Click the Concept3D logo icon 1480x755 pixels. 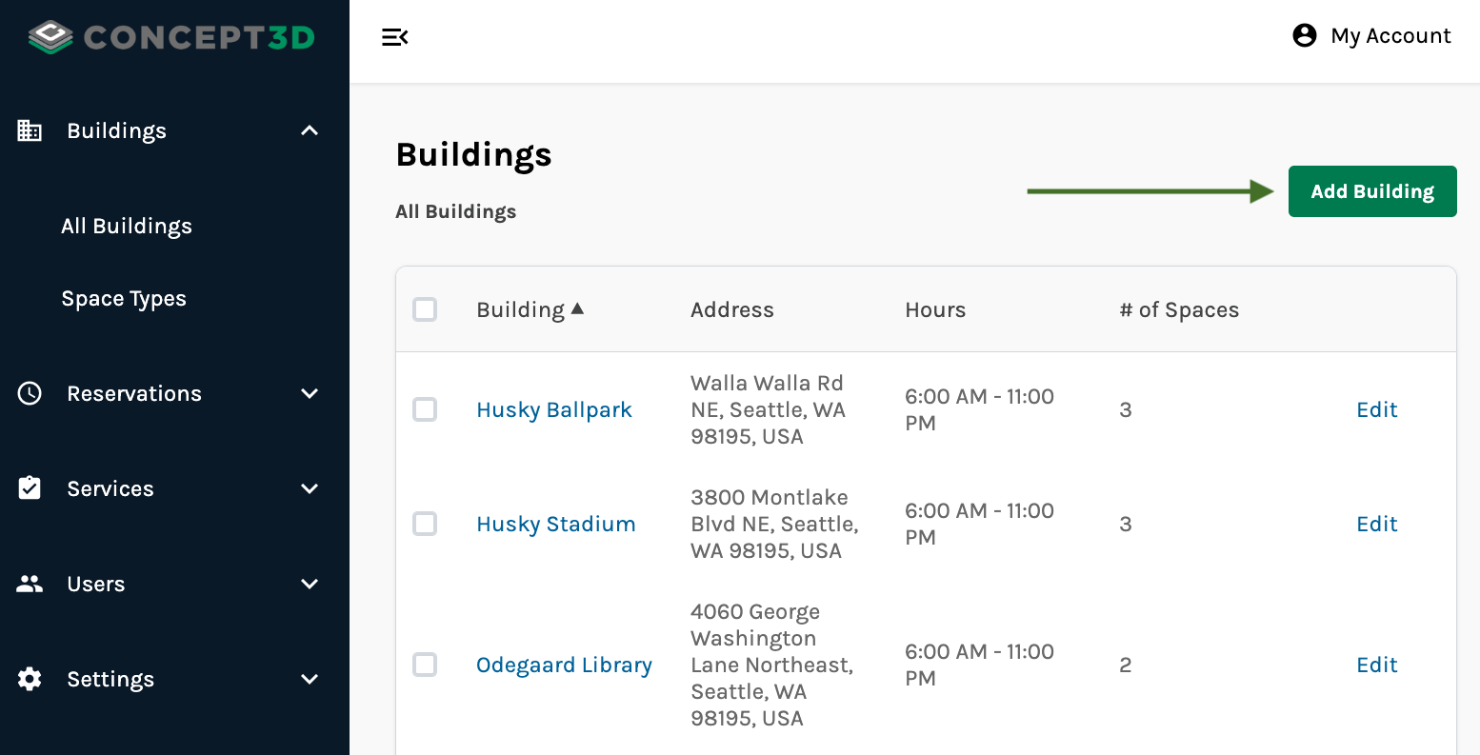pos(50,37)
